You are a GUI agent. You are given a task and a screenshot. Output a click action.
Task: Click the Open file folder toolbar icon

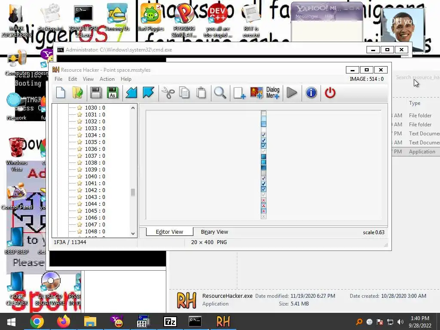(x=77, y=93)
